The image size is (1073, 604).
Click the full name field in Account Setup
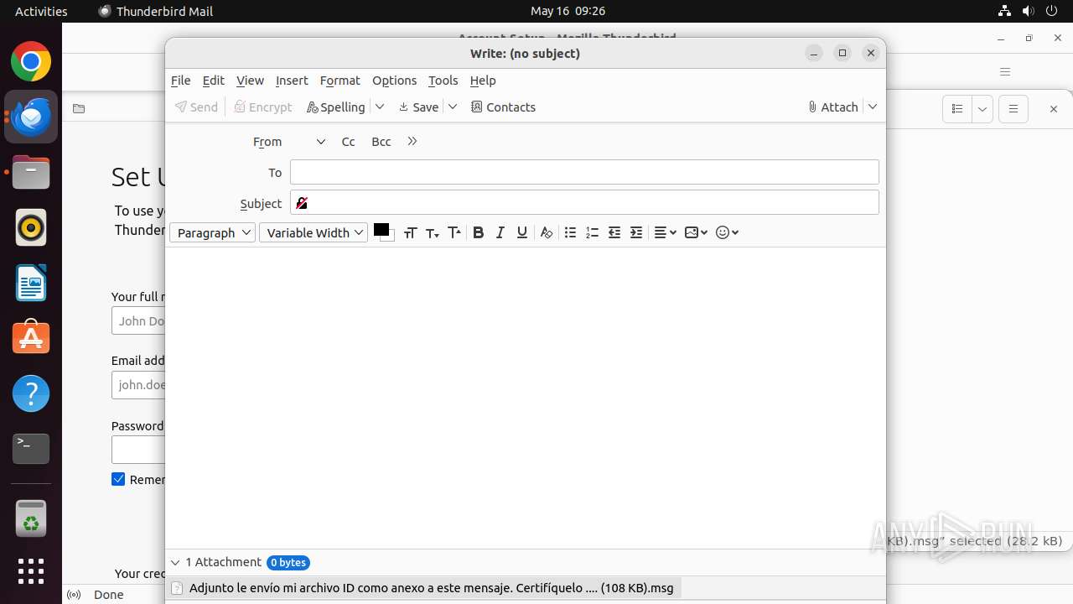click(138, 320)
